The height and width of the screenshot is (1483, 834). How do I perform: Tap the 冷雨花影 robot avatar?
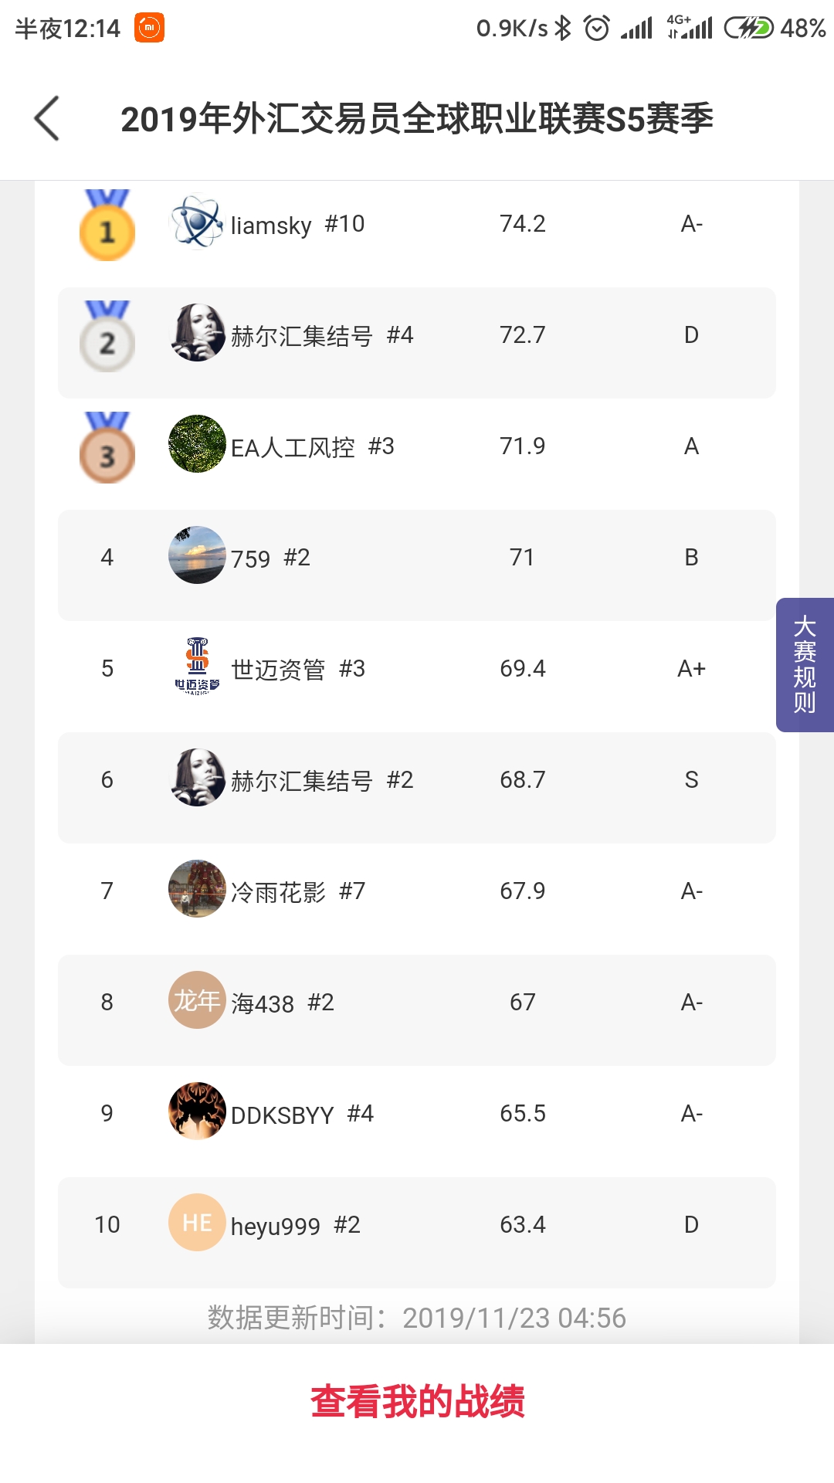197,889
